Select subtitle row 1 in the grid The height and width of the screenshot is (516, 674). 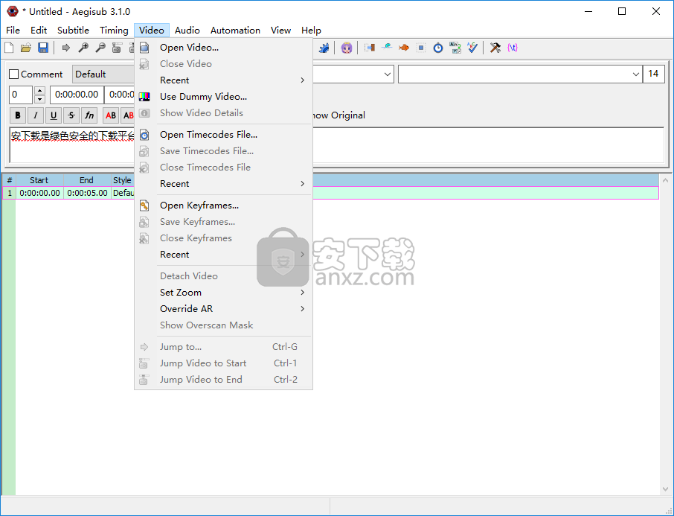pos(330,193)
